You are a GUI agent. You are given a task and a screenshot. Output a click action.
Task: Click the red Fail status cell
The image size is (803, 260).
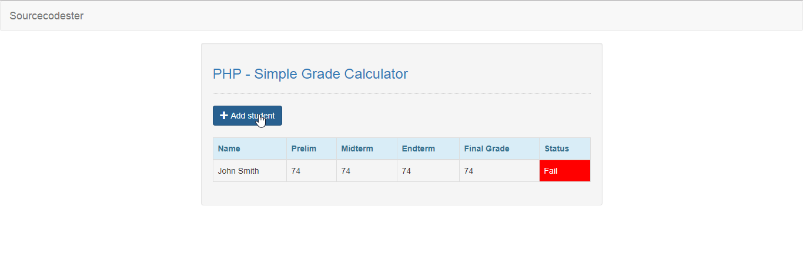coord(565,171)
